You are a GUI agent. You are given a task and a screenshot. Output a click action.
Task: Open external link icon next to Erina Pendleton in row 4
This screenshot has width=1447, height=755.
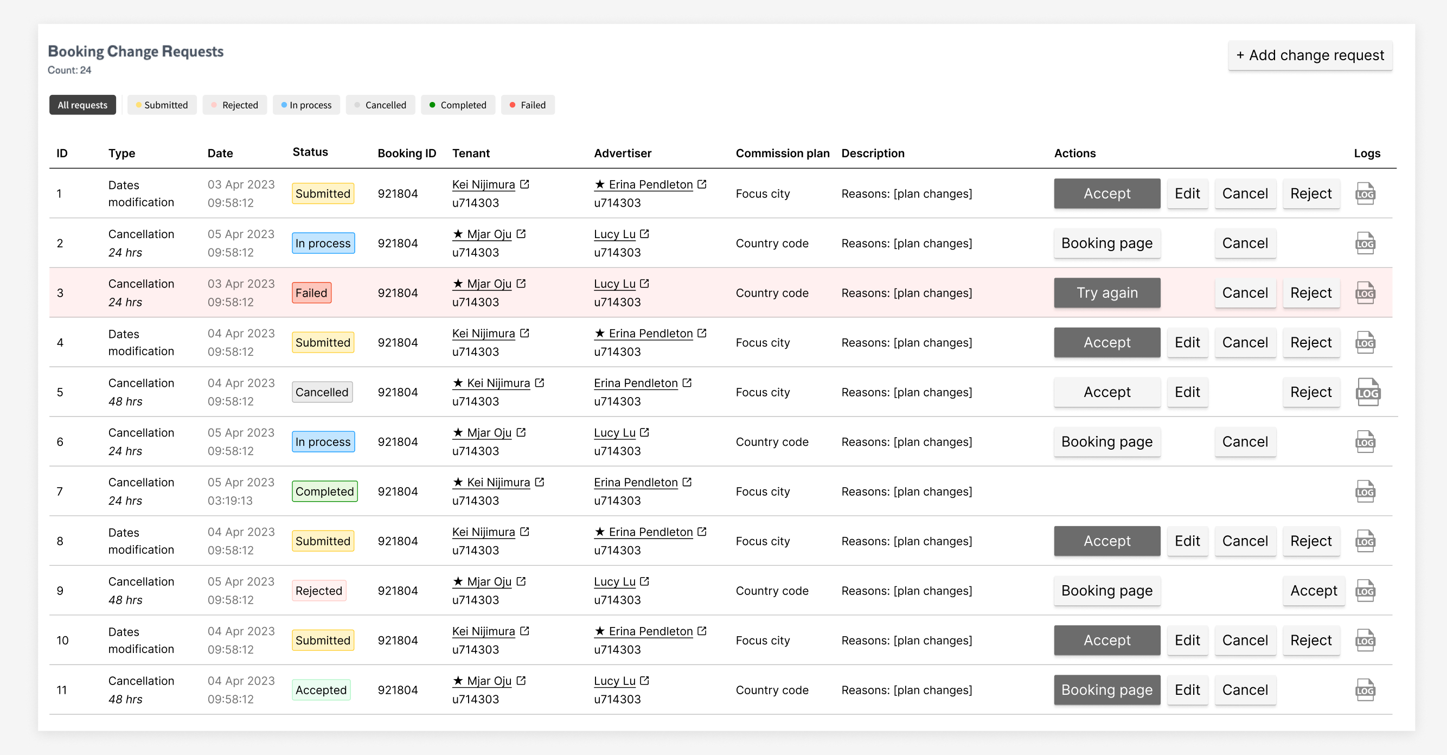(702, 333)
